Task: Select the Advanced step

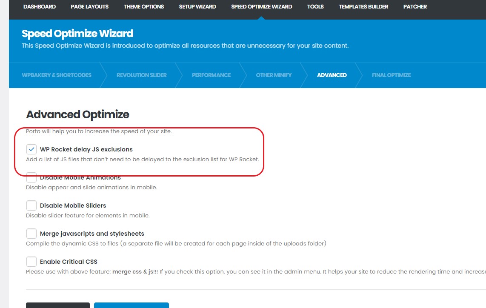Action: pos(332,75)
